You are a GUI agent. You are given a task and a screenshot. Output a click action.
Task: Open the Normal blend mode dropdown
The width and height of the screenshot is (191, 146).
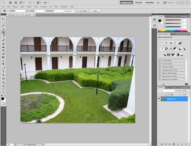[166, 91]
